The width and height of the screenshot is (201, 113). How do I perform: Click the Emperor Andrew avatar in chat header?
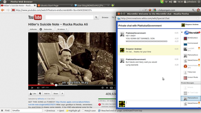[x=183, y=25]
